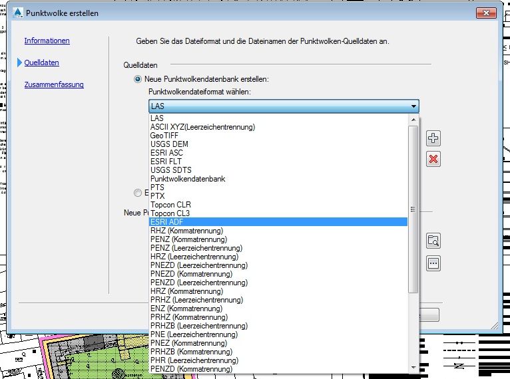Open the Informationen page link
The image size is (510, 379).
pyautogui.click(x=47, y=41)
